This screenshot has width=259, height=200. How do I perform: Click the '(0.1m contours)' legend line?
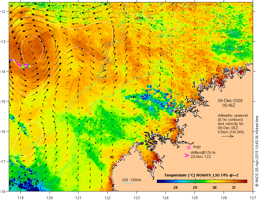230,120
